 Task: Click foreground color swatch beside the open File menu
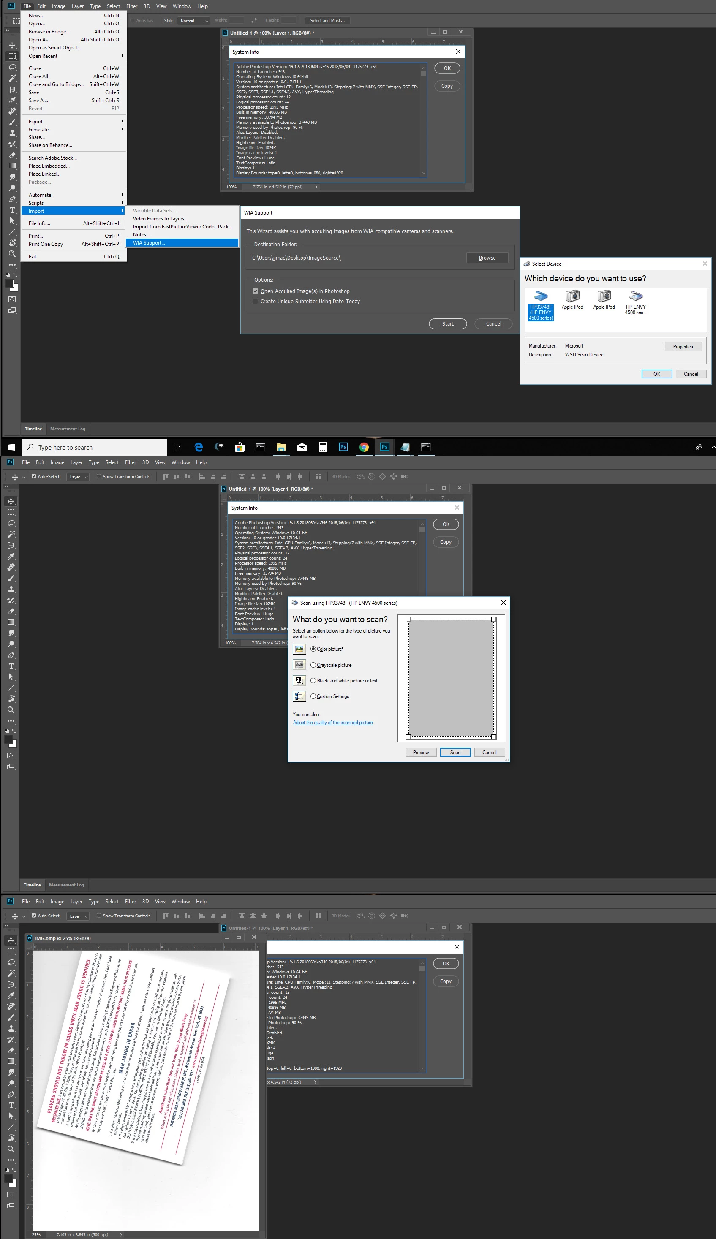pos(9,284)
